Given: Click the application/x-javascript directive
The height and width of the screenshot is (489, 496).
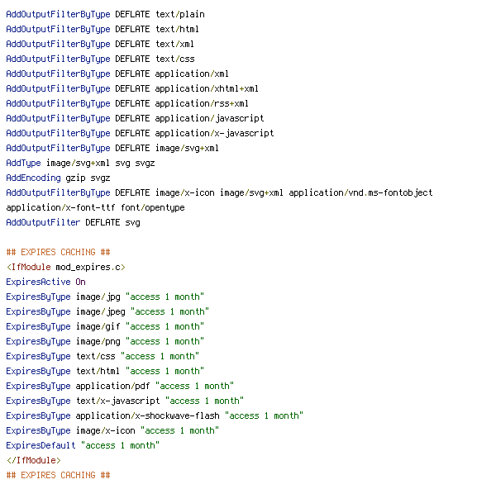Looking at the screenshot, I should [x=140, y=133].
